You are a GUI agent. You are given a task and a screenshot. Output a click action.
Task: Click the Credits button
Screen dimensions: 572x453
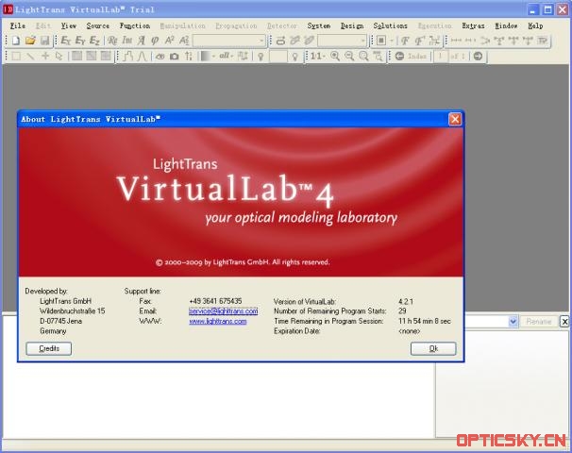coord(49,348)
